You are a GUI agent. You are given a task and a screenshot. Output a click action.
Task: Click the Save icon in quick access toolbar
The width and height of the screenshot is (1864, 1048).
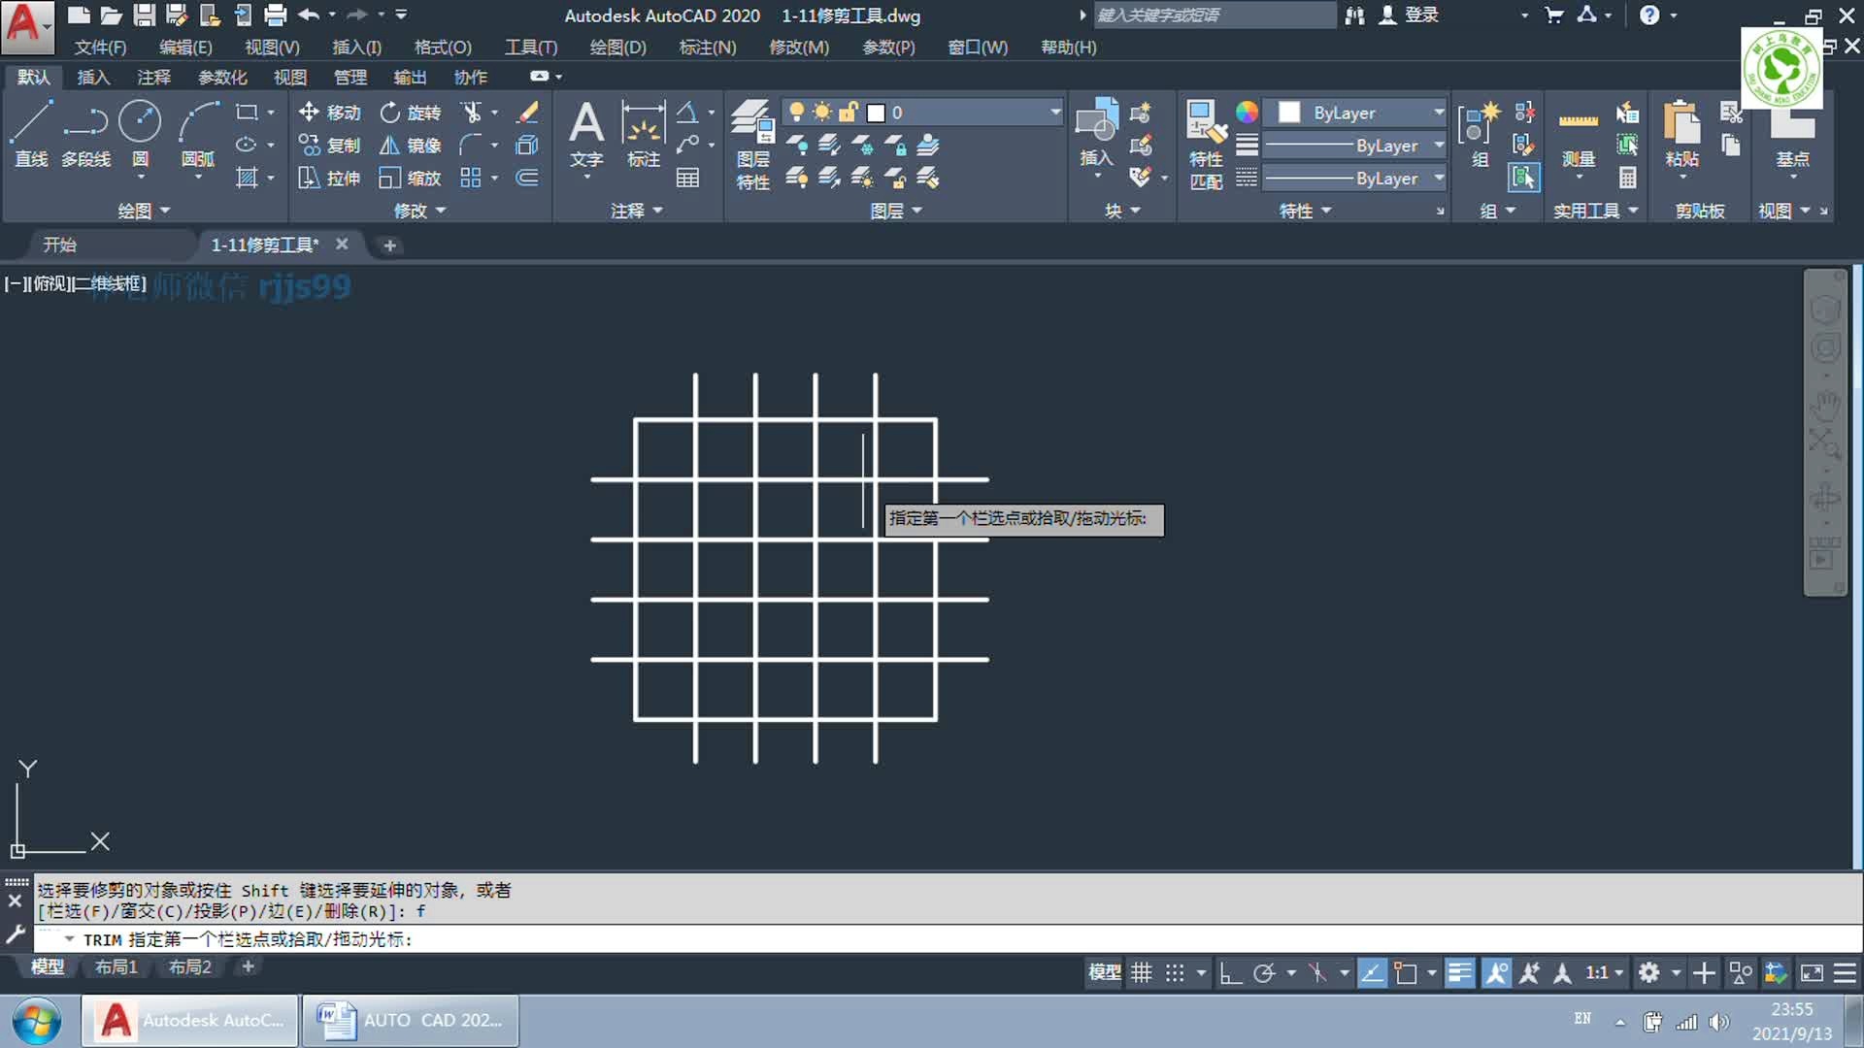144,15
